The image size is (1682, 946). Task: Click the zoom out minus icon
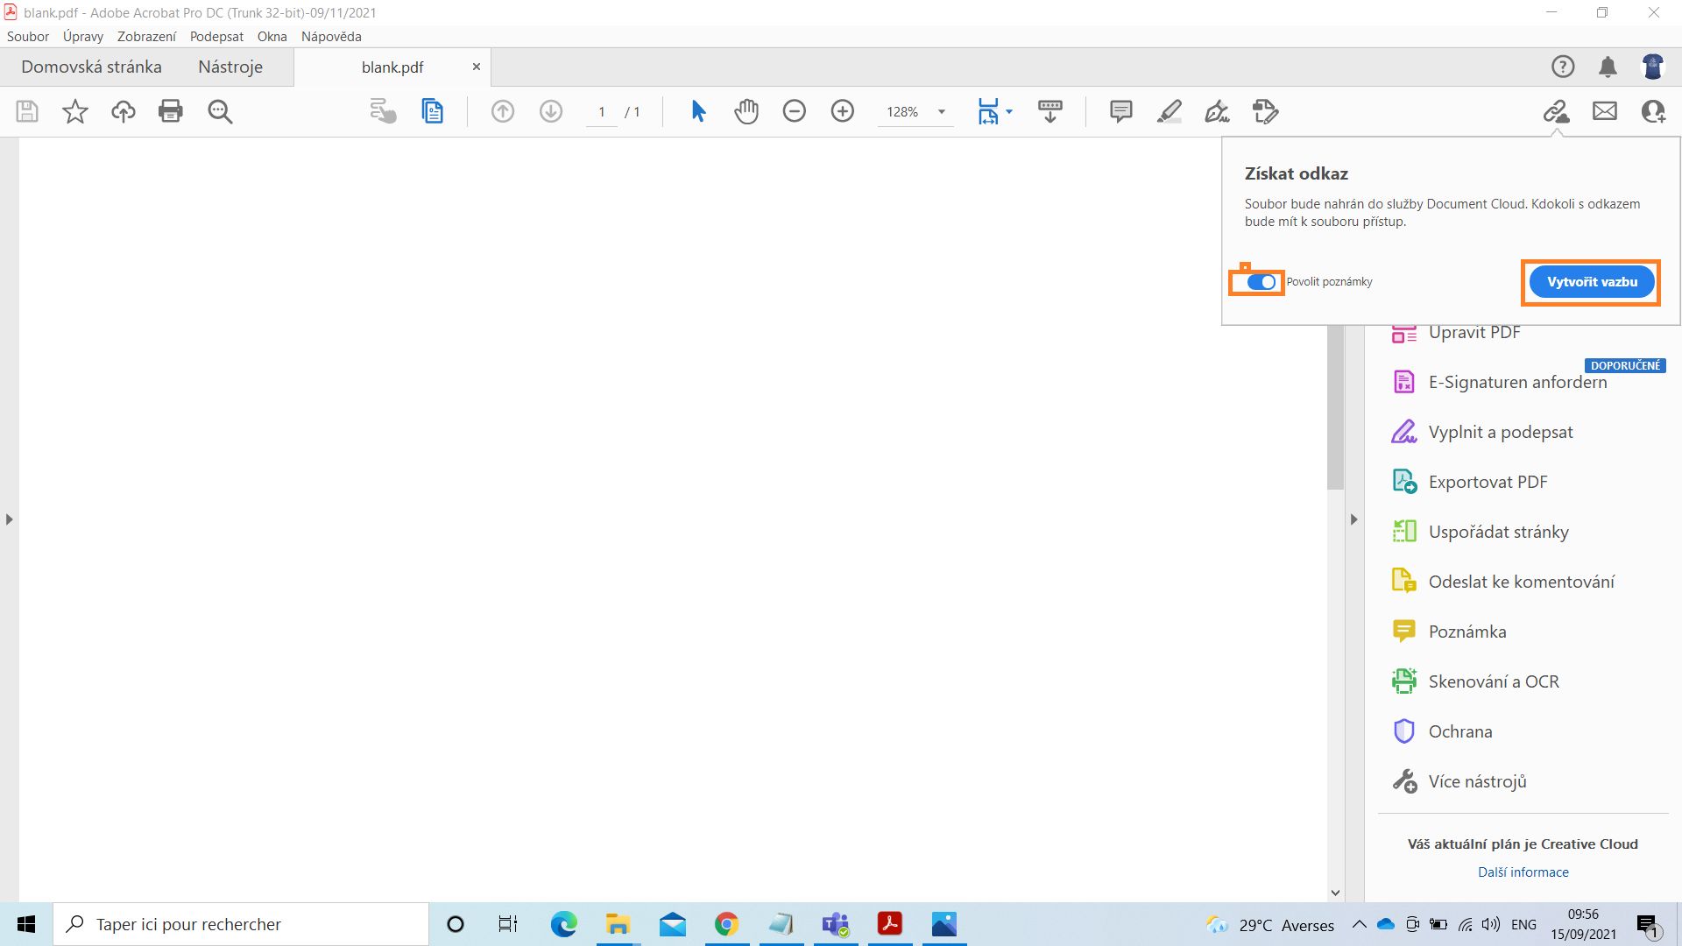tap(794, 111)
